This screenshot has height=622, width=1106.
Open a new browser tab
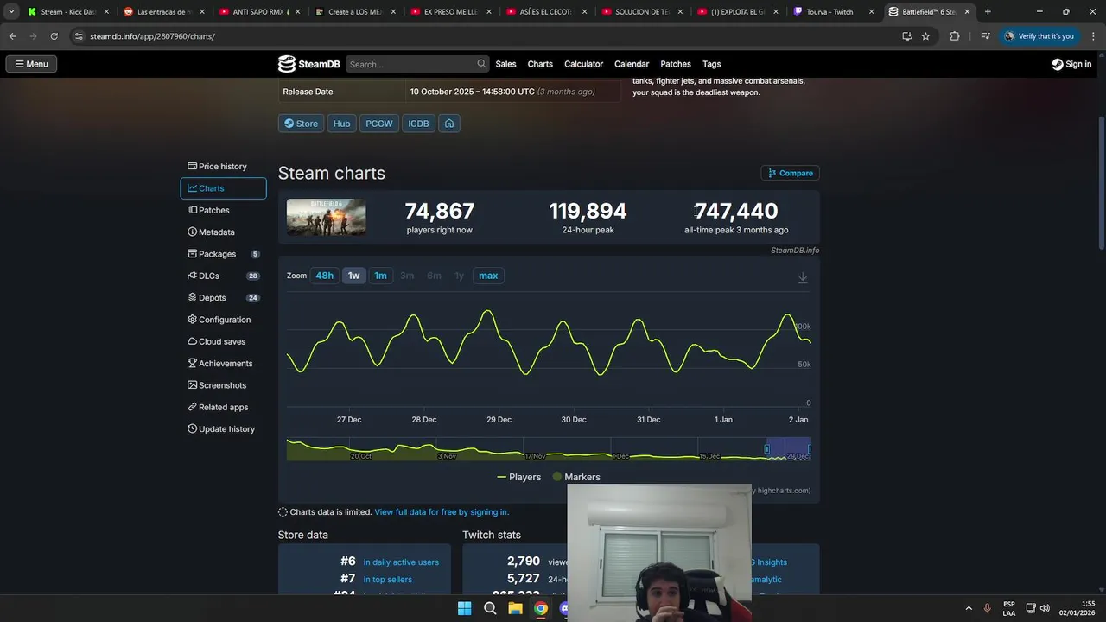(x=988, y=12)
